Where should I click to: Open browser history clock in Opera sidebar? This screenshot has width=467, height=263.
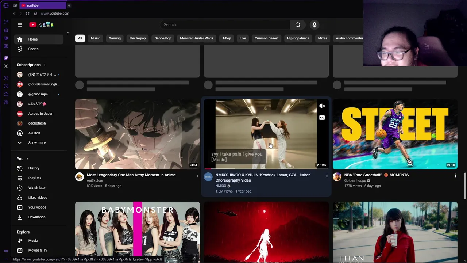[x=6, y=86]
